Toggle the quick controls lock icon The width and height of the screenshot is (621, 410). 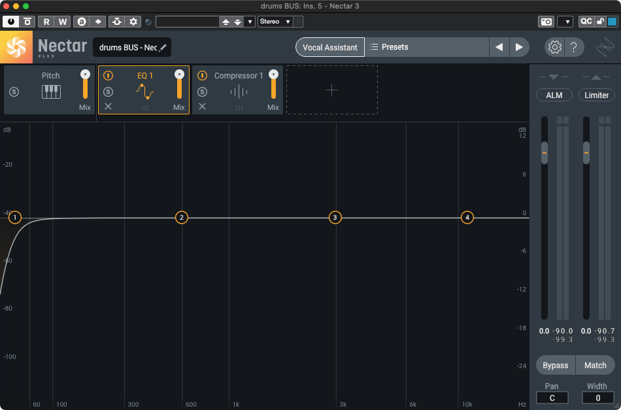point(600,22)
